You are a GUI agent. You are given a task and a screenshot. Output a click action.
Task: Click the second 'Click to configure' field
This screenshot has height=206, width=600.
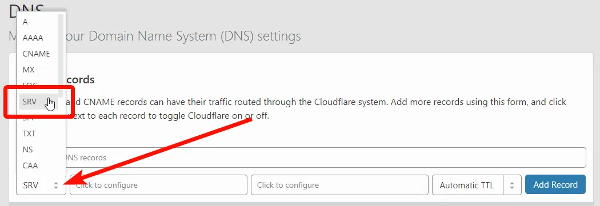tap(339, 185)
